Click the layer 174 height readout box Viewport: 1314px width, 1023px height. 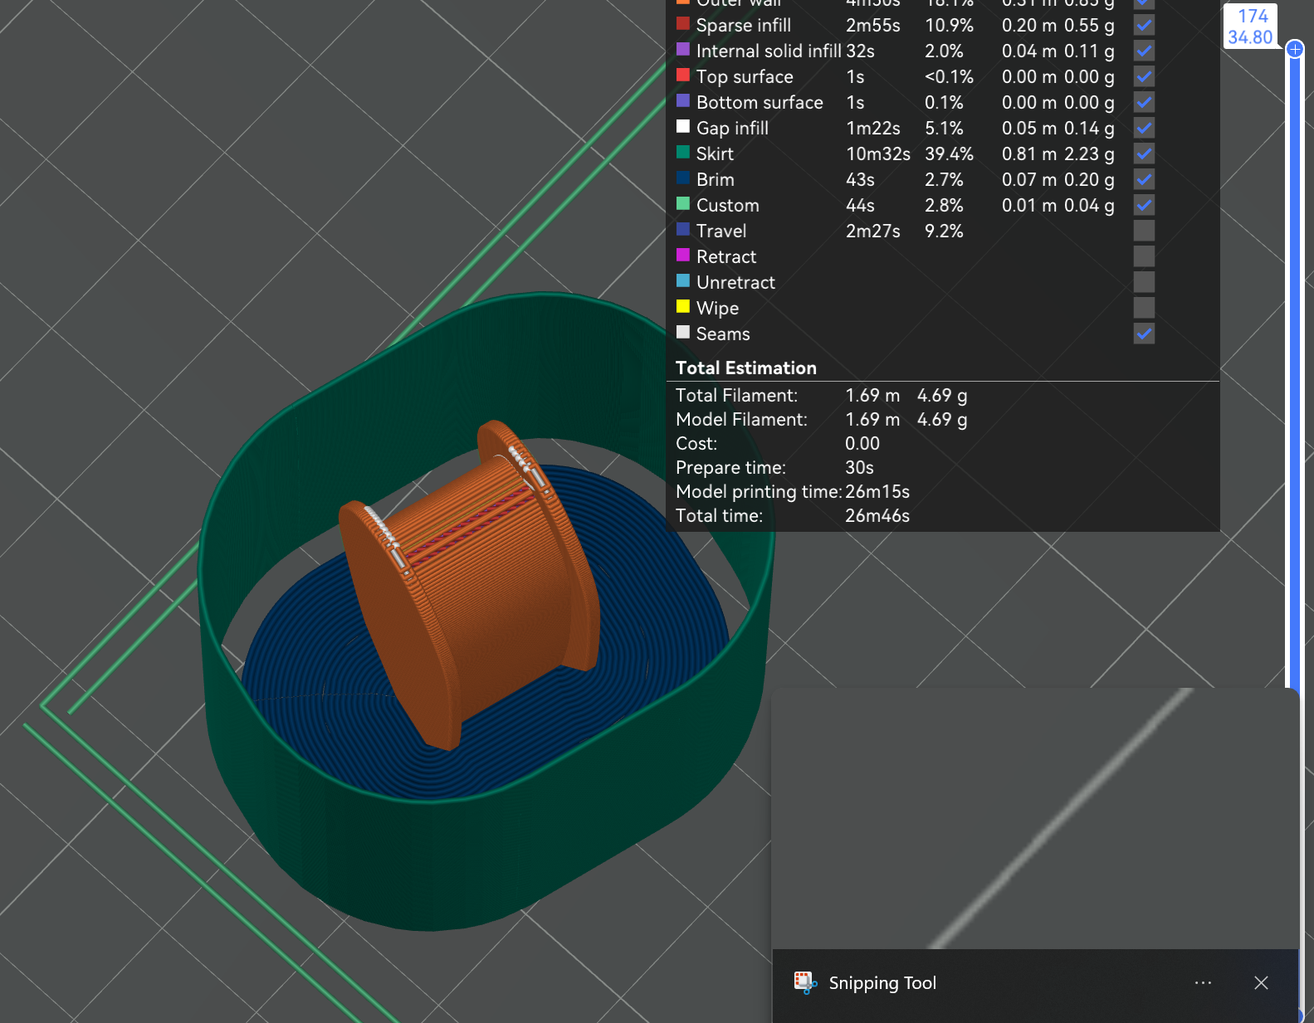click(x=1250, y=27)
